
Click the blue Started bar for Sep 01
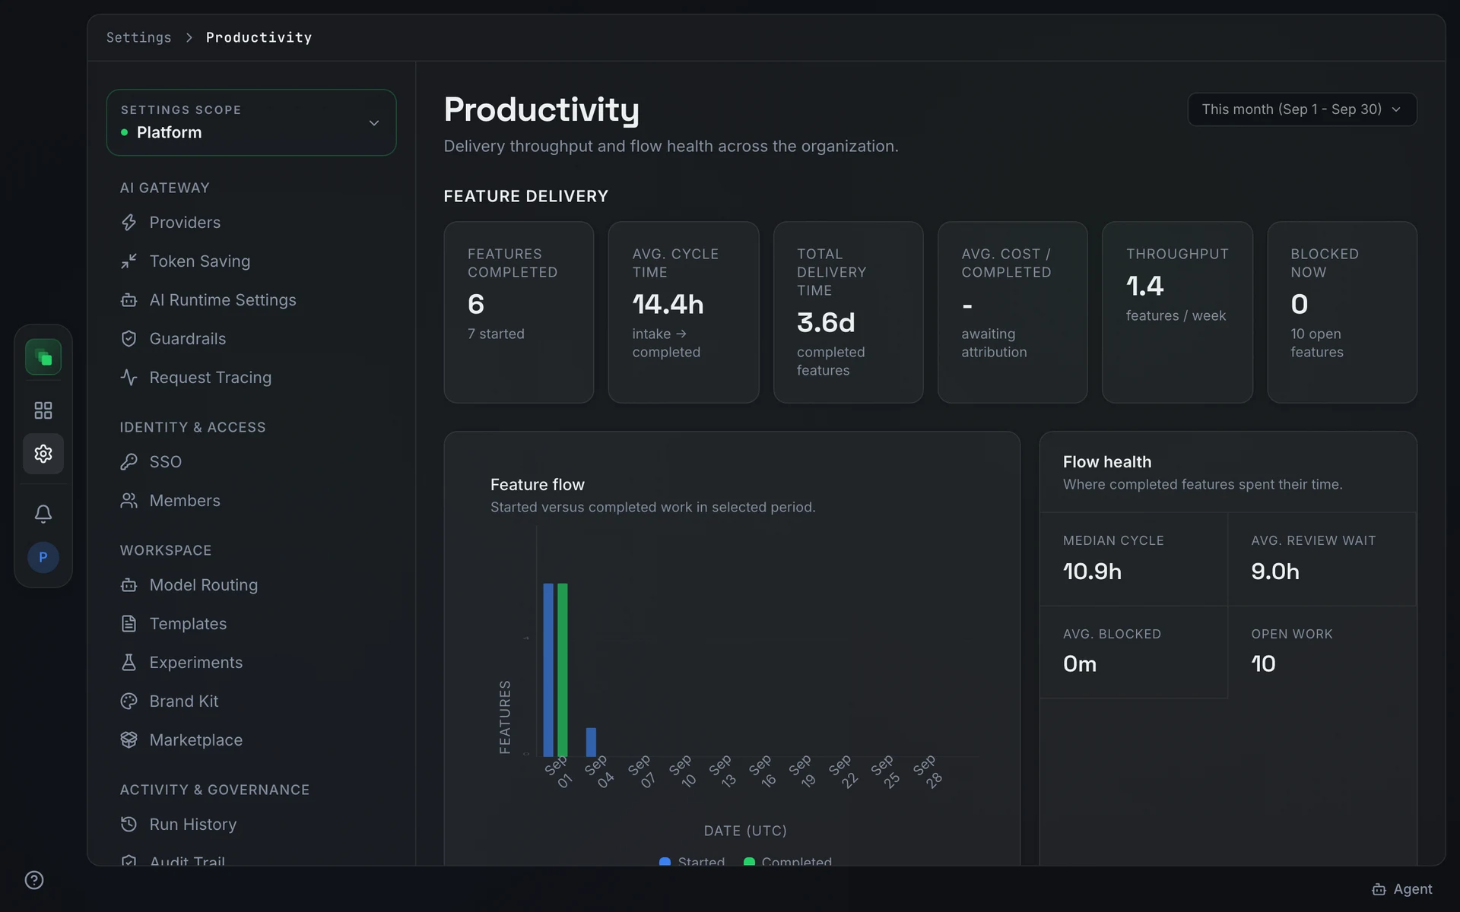[548, 670]
